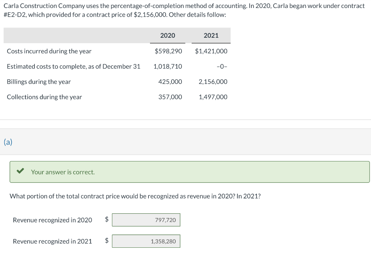The height and width of the screenshot is (255, 371).
Task: Select the $1,421,000 costs incurred value
Action: [211, 51]
